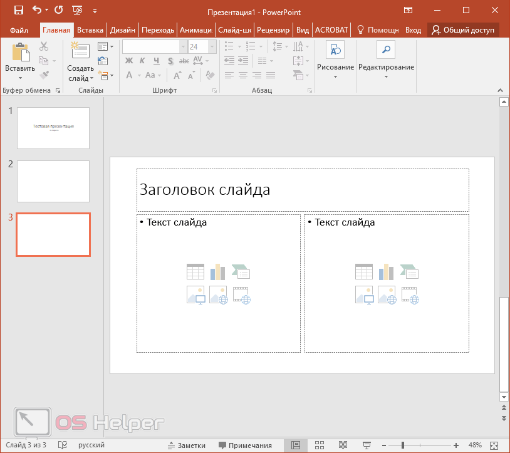The width and height of the screenshot is (510, 453).
Task: Open the Файл menu
Action: [19, 30]
